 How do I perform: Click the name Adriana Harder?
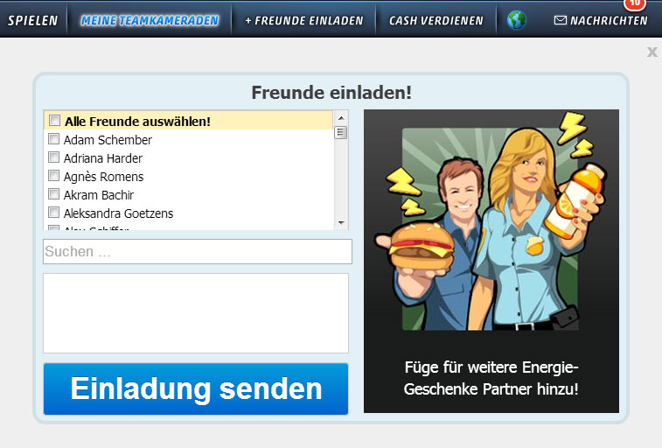click(x=103, y=158)
